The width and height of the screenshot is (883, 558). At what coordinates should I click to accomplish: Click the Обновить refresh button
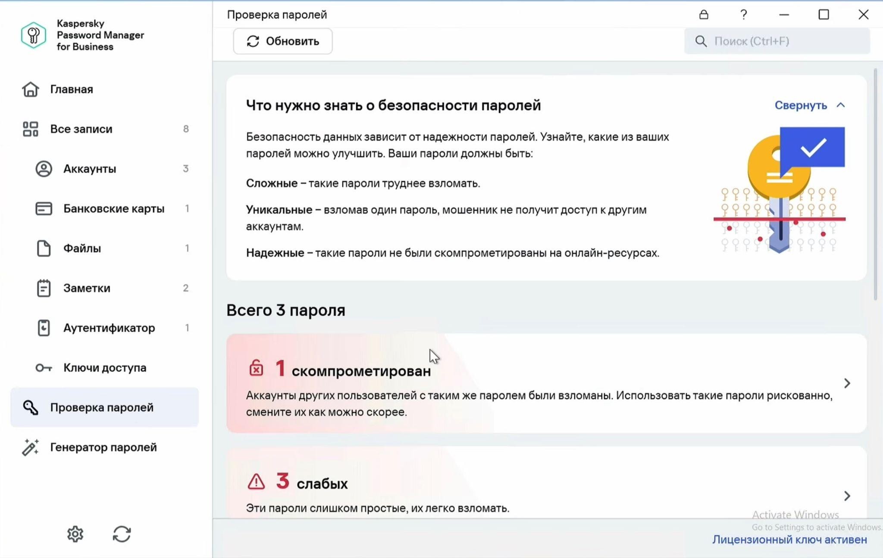pyautogui.click(x=283, y=41)
